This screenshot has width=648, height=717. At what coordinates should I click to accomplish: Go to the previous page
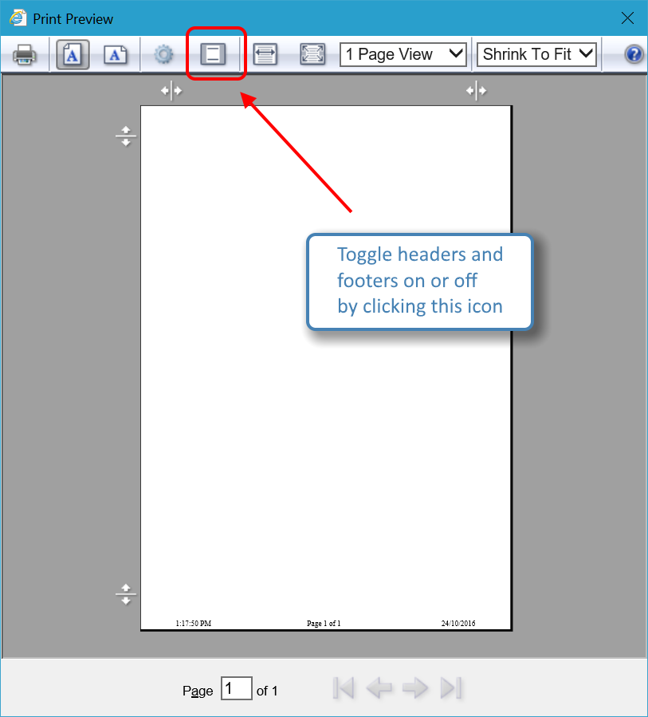click(x=379, y=688)
